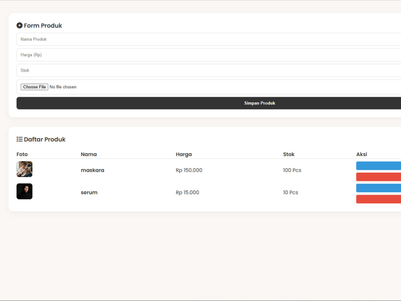Open the maskara product photo thumbnail
The width and height of the screenshot is (401, 301).
click(x=24, y=169)
